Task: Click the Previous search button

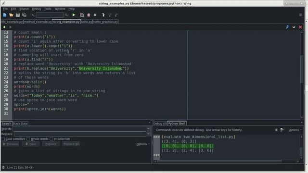Action: pyautogui.click(x=11, y=144)
